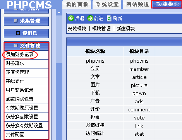The height and width of the screenshot is (140, 182).
Task: Click the ads directory cell
Action: click(139, 101)
